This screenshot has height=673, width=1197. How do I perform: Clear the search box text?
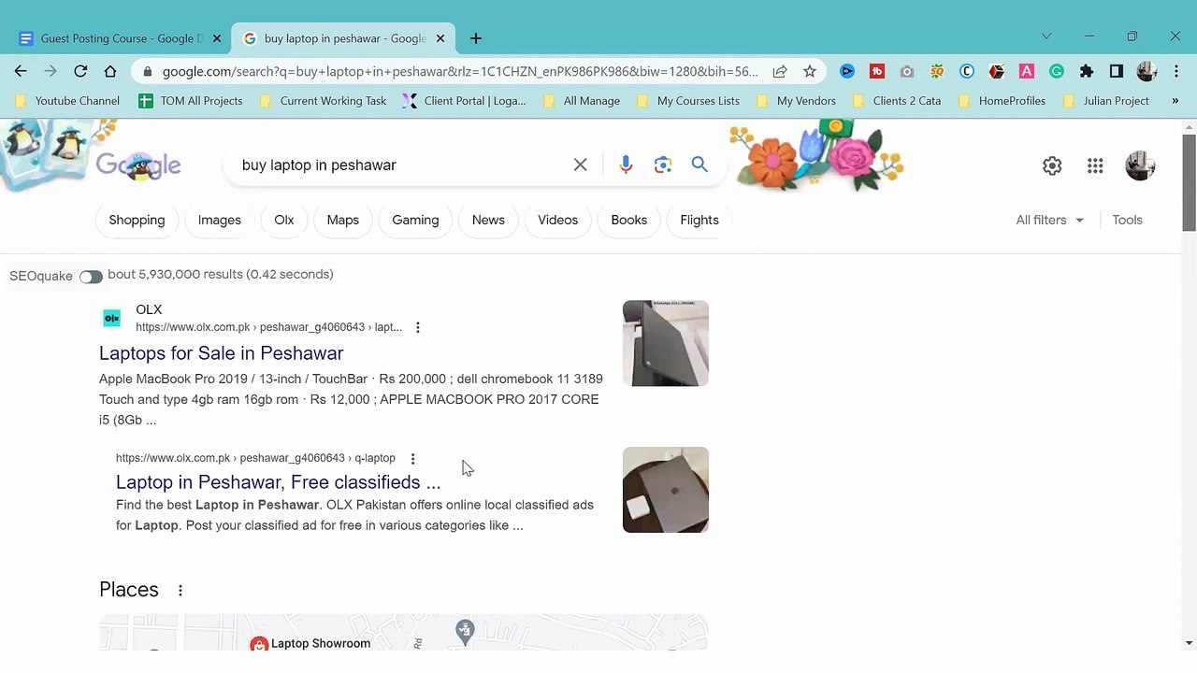click(x=581, y=165)
